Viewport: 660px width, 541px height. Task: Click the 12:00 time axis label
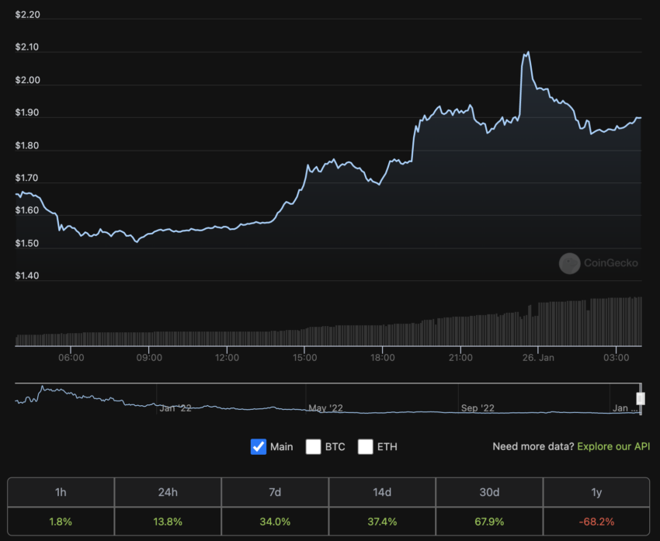[227, 358]
